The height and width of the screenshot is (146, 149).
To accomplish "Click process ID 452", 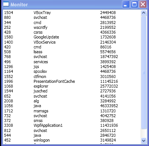I will click(x=7, y=140).
